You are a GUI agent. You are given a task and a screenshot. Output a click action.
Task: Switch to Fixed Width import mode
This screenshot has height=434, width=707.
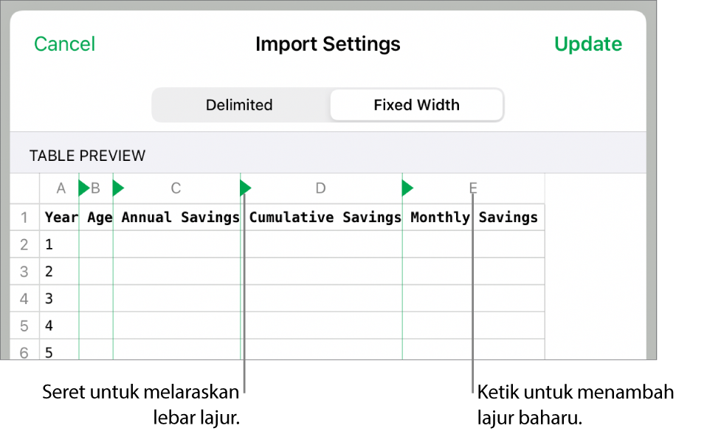click(x=415, y=105)
